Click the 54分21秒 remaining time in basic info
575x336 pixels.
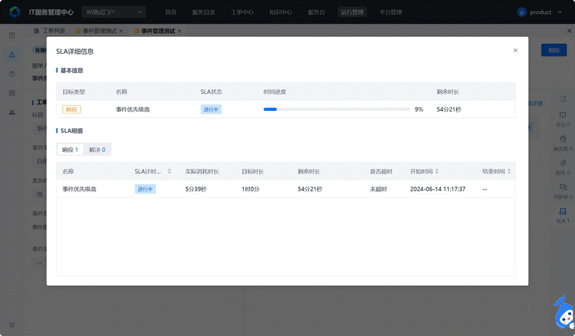tap(449, 109)
